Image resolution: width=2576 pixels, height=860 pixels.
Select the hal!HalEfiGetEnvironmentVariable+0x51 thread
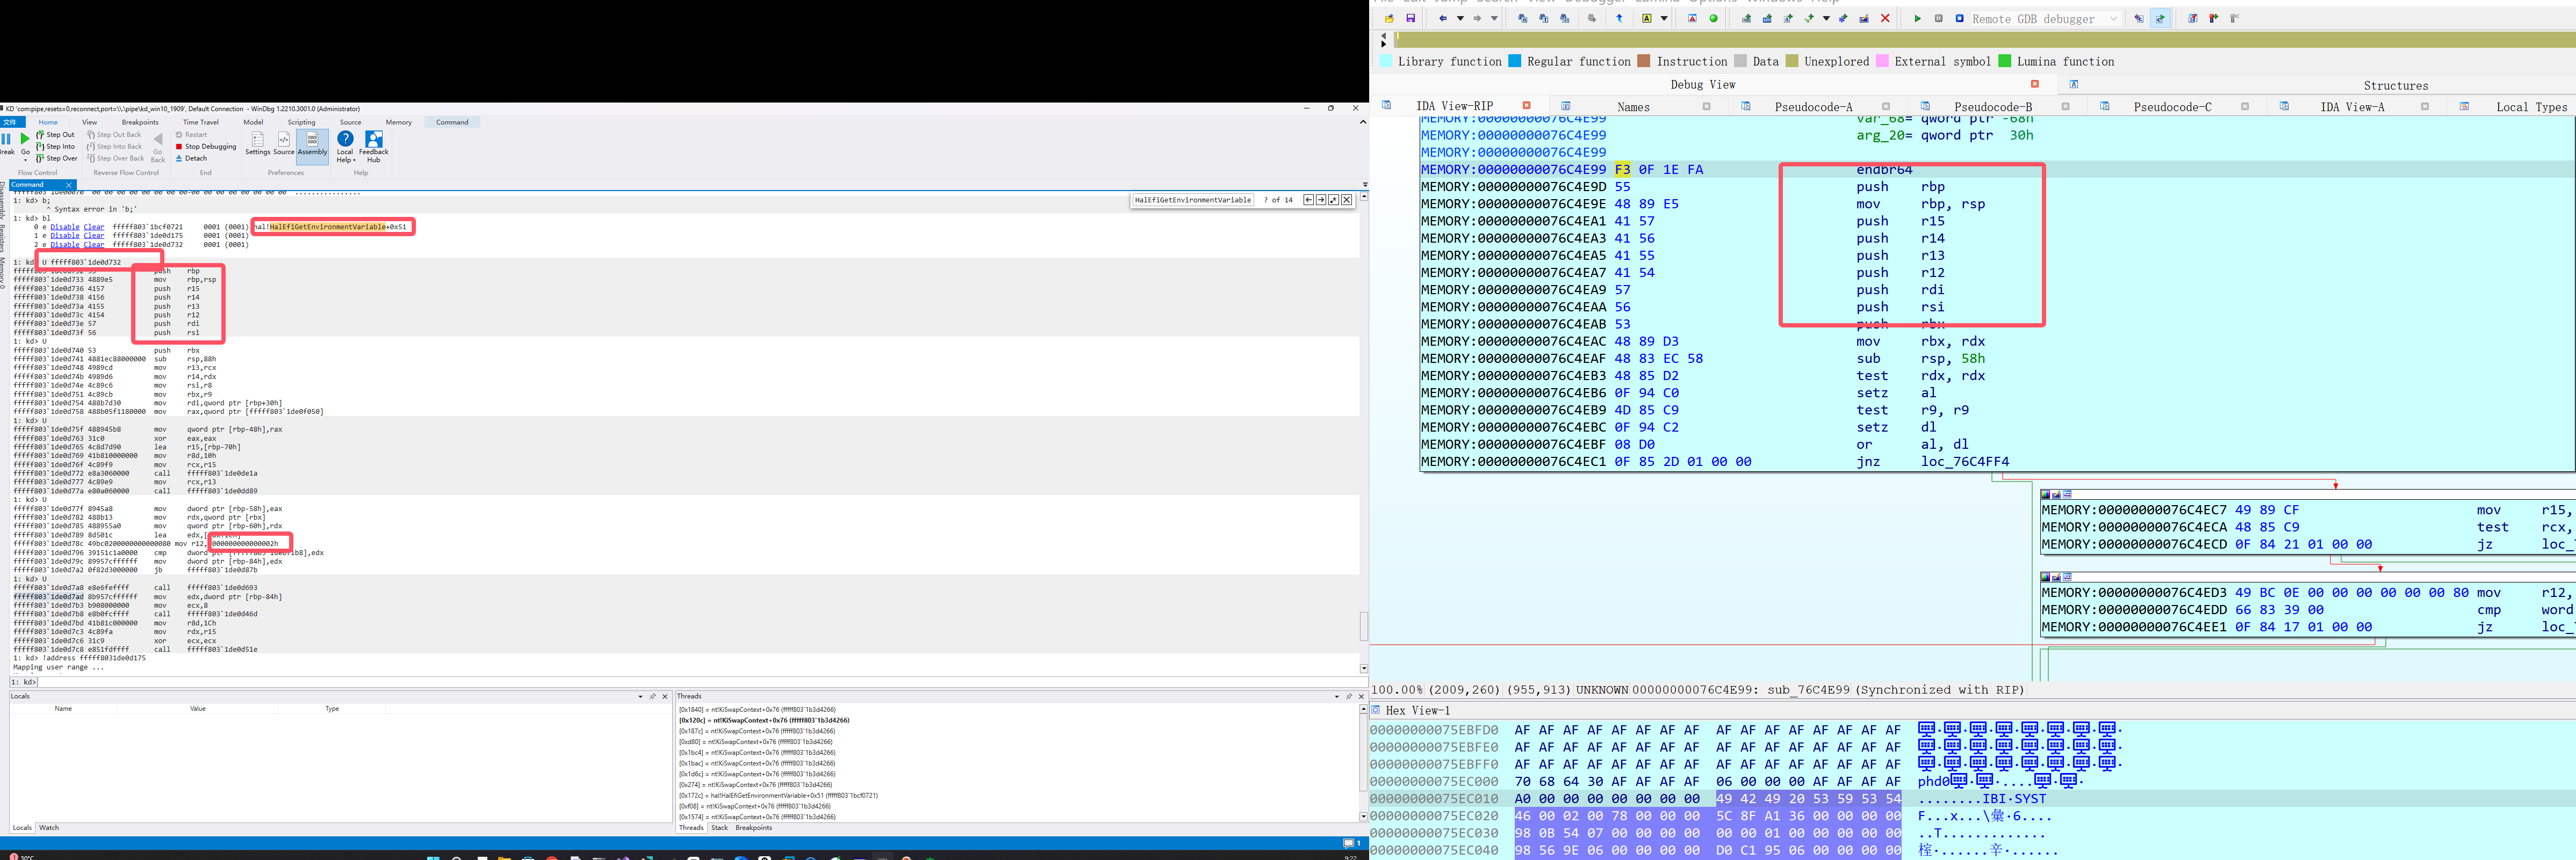778,796
